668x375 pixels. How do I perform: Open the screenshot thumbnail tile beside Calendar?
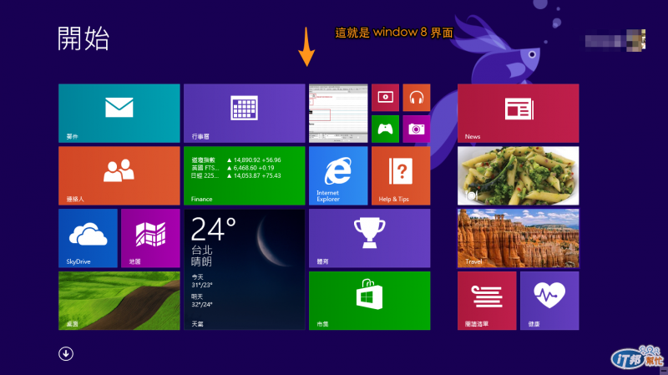coord(338,114)
